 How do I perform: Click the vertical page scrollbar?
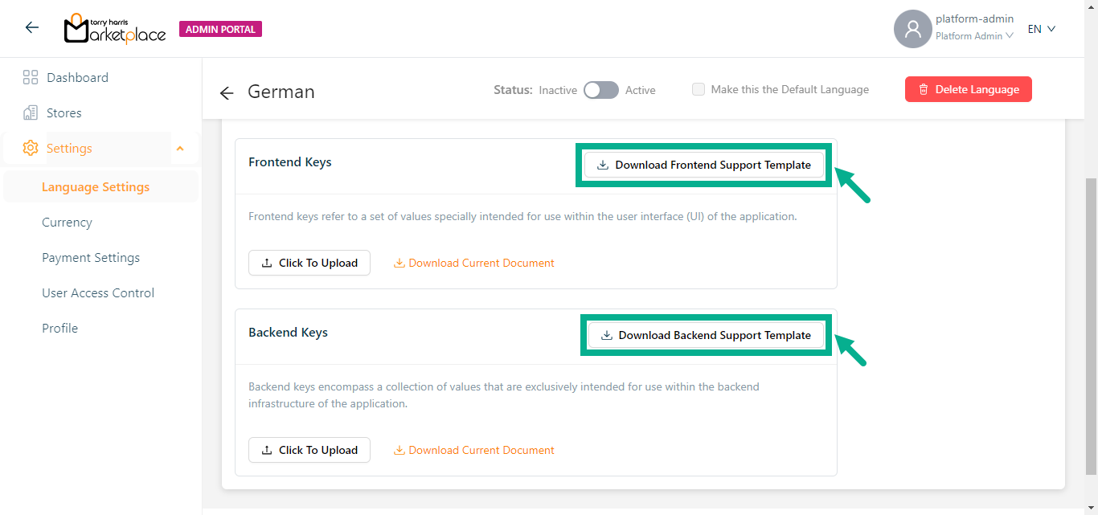click(1091, 321)
